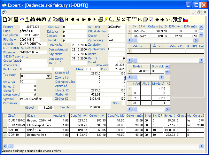Click the scissors Cut icon
Viewport: 209px width, 155px height.
coord(50,19)
